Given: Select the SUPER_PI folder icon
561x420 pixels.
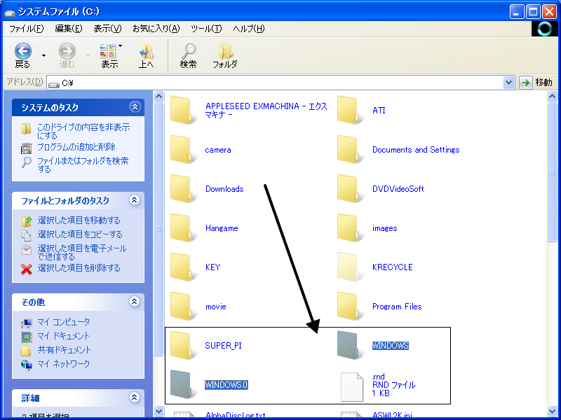Looking at the screenshot, I should (184, 345).
